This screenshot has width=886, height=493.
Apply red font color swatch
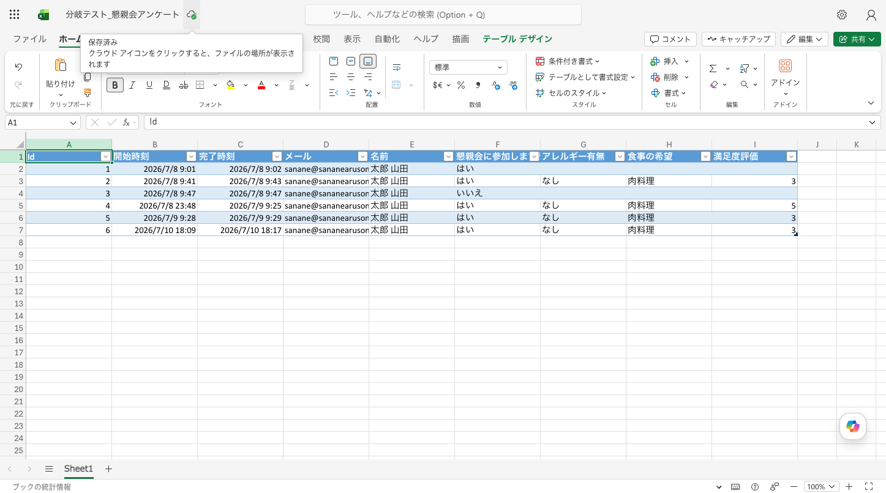coord(261,85)
